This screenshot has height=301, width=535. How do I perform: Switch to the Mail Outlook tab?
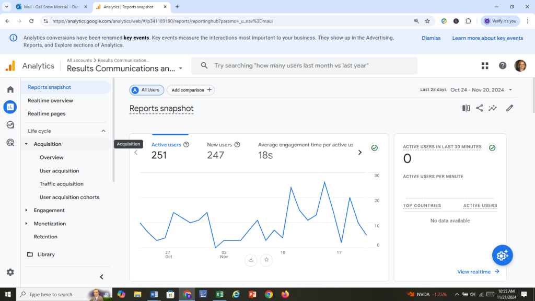click(52, 7)
